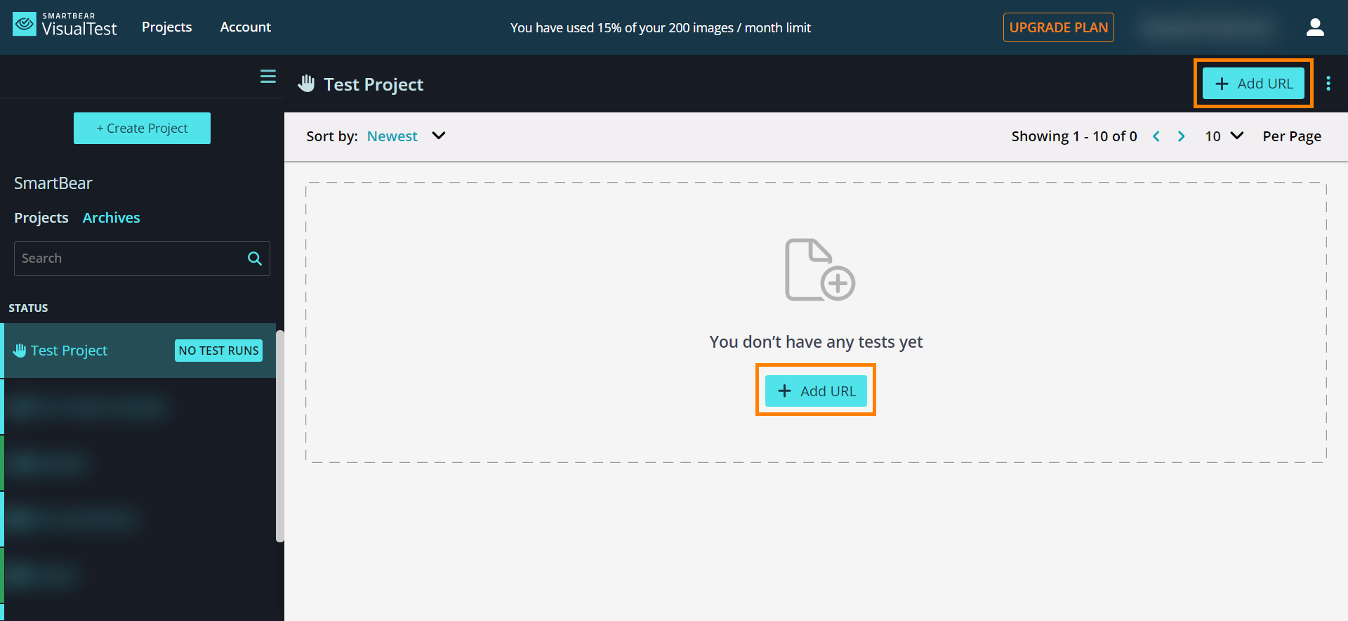Go to next page arrow
Image resolution: width=1348 pixels, height=621 pixels.
pos(1181,136)
